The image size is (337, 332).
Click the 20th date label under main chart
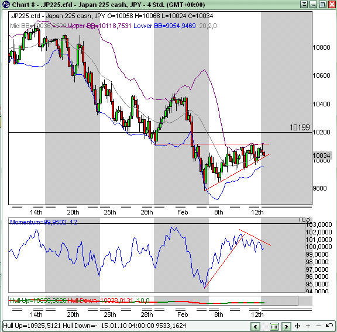tap(73, 212)
